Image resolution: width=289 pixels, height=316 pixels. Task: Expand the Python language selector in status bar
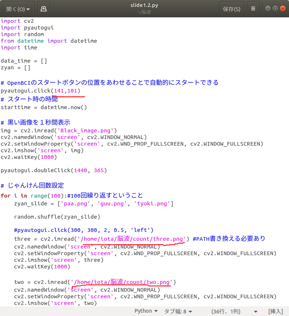(146, 311)
